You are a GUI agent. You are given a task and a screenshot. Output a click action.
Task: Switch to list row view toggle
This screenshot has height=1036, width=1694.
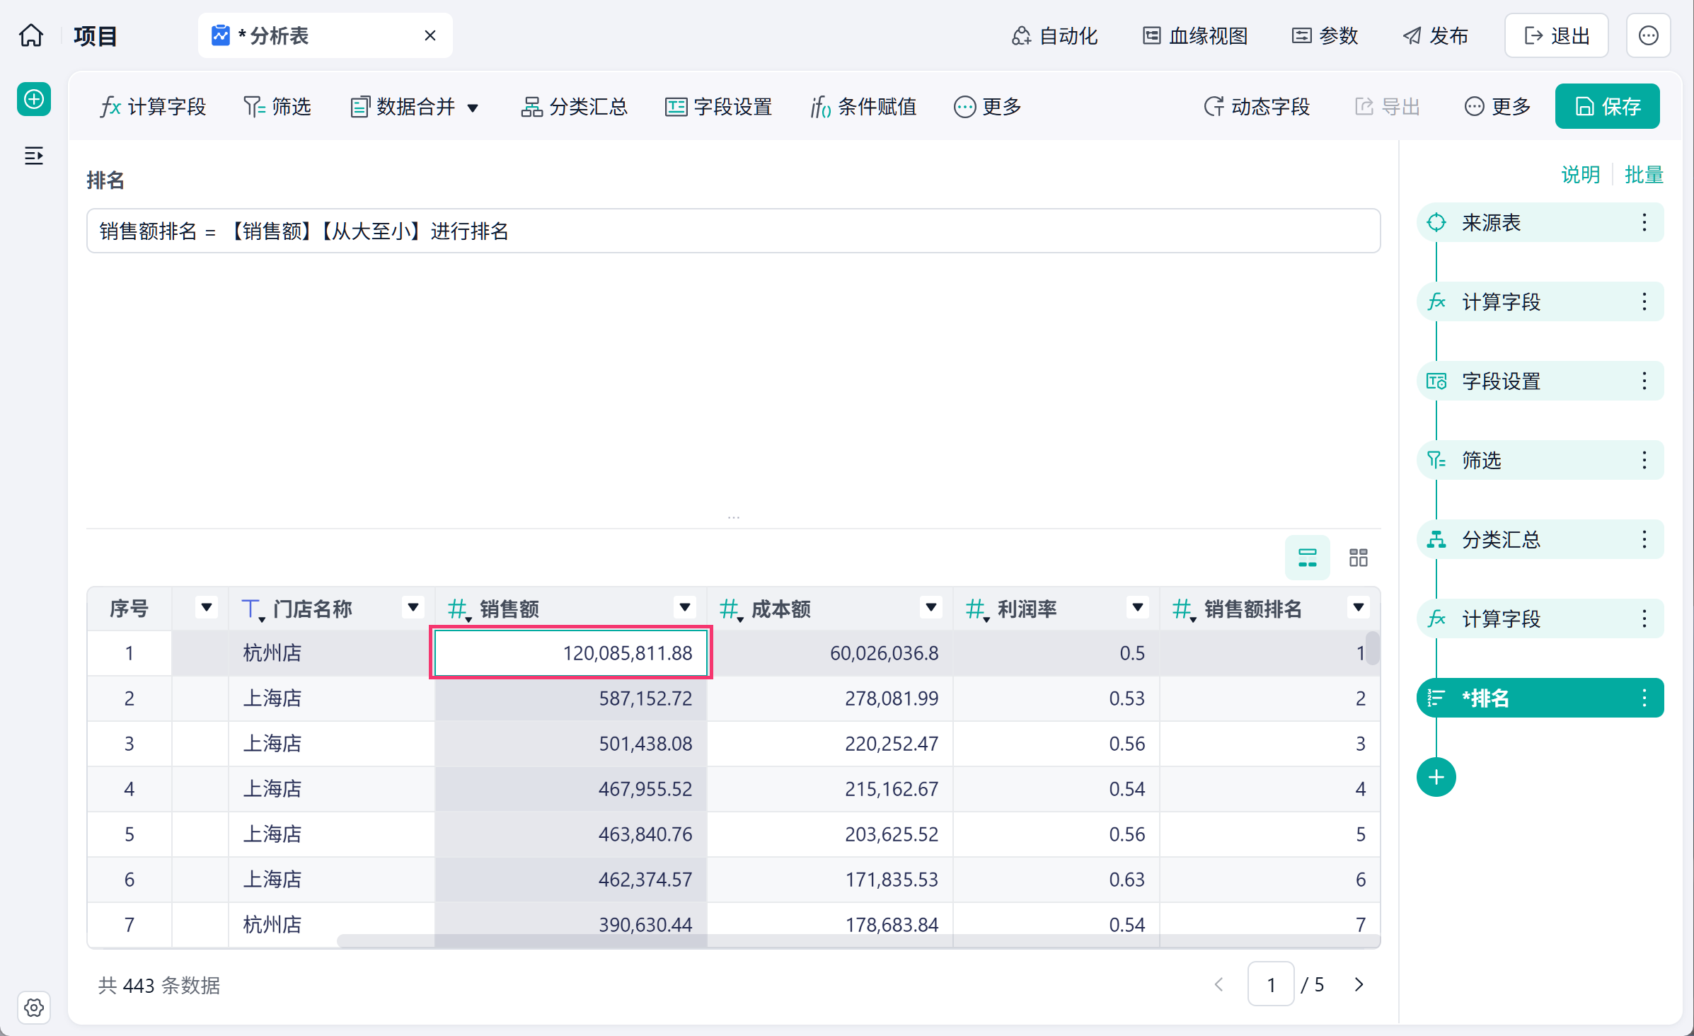click(1307, 558)
